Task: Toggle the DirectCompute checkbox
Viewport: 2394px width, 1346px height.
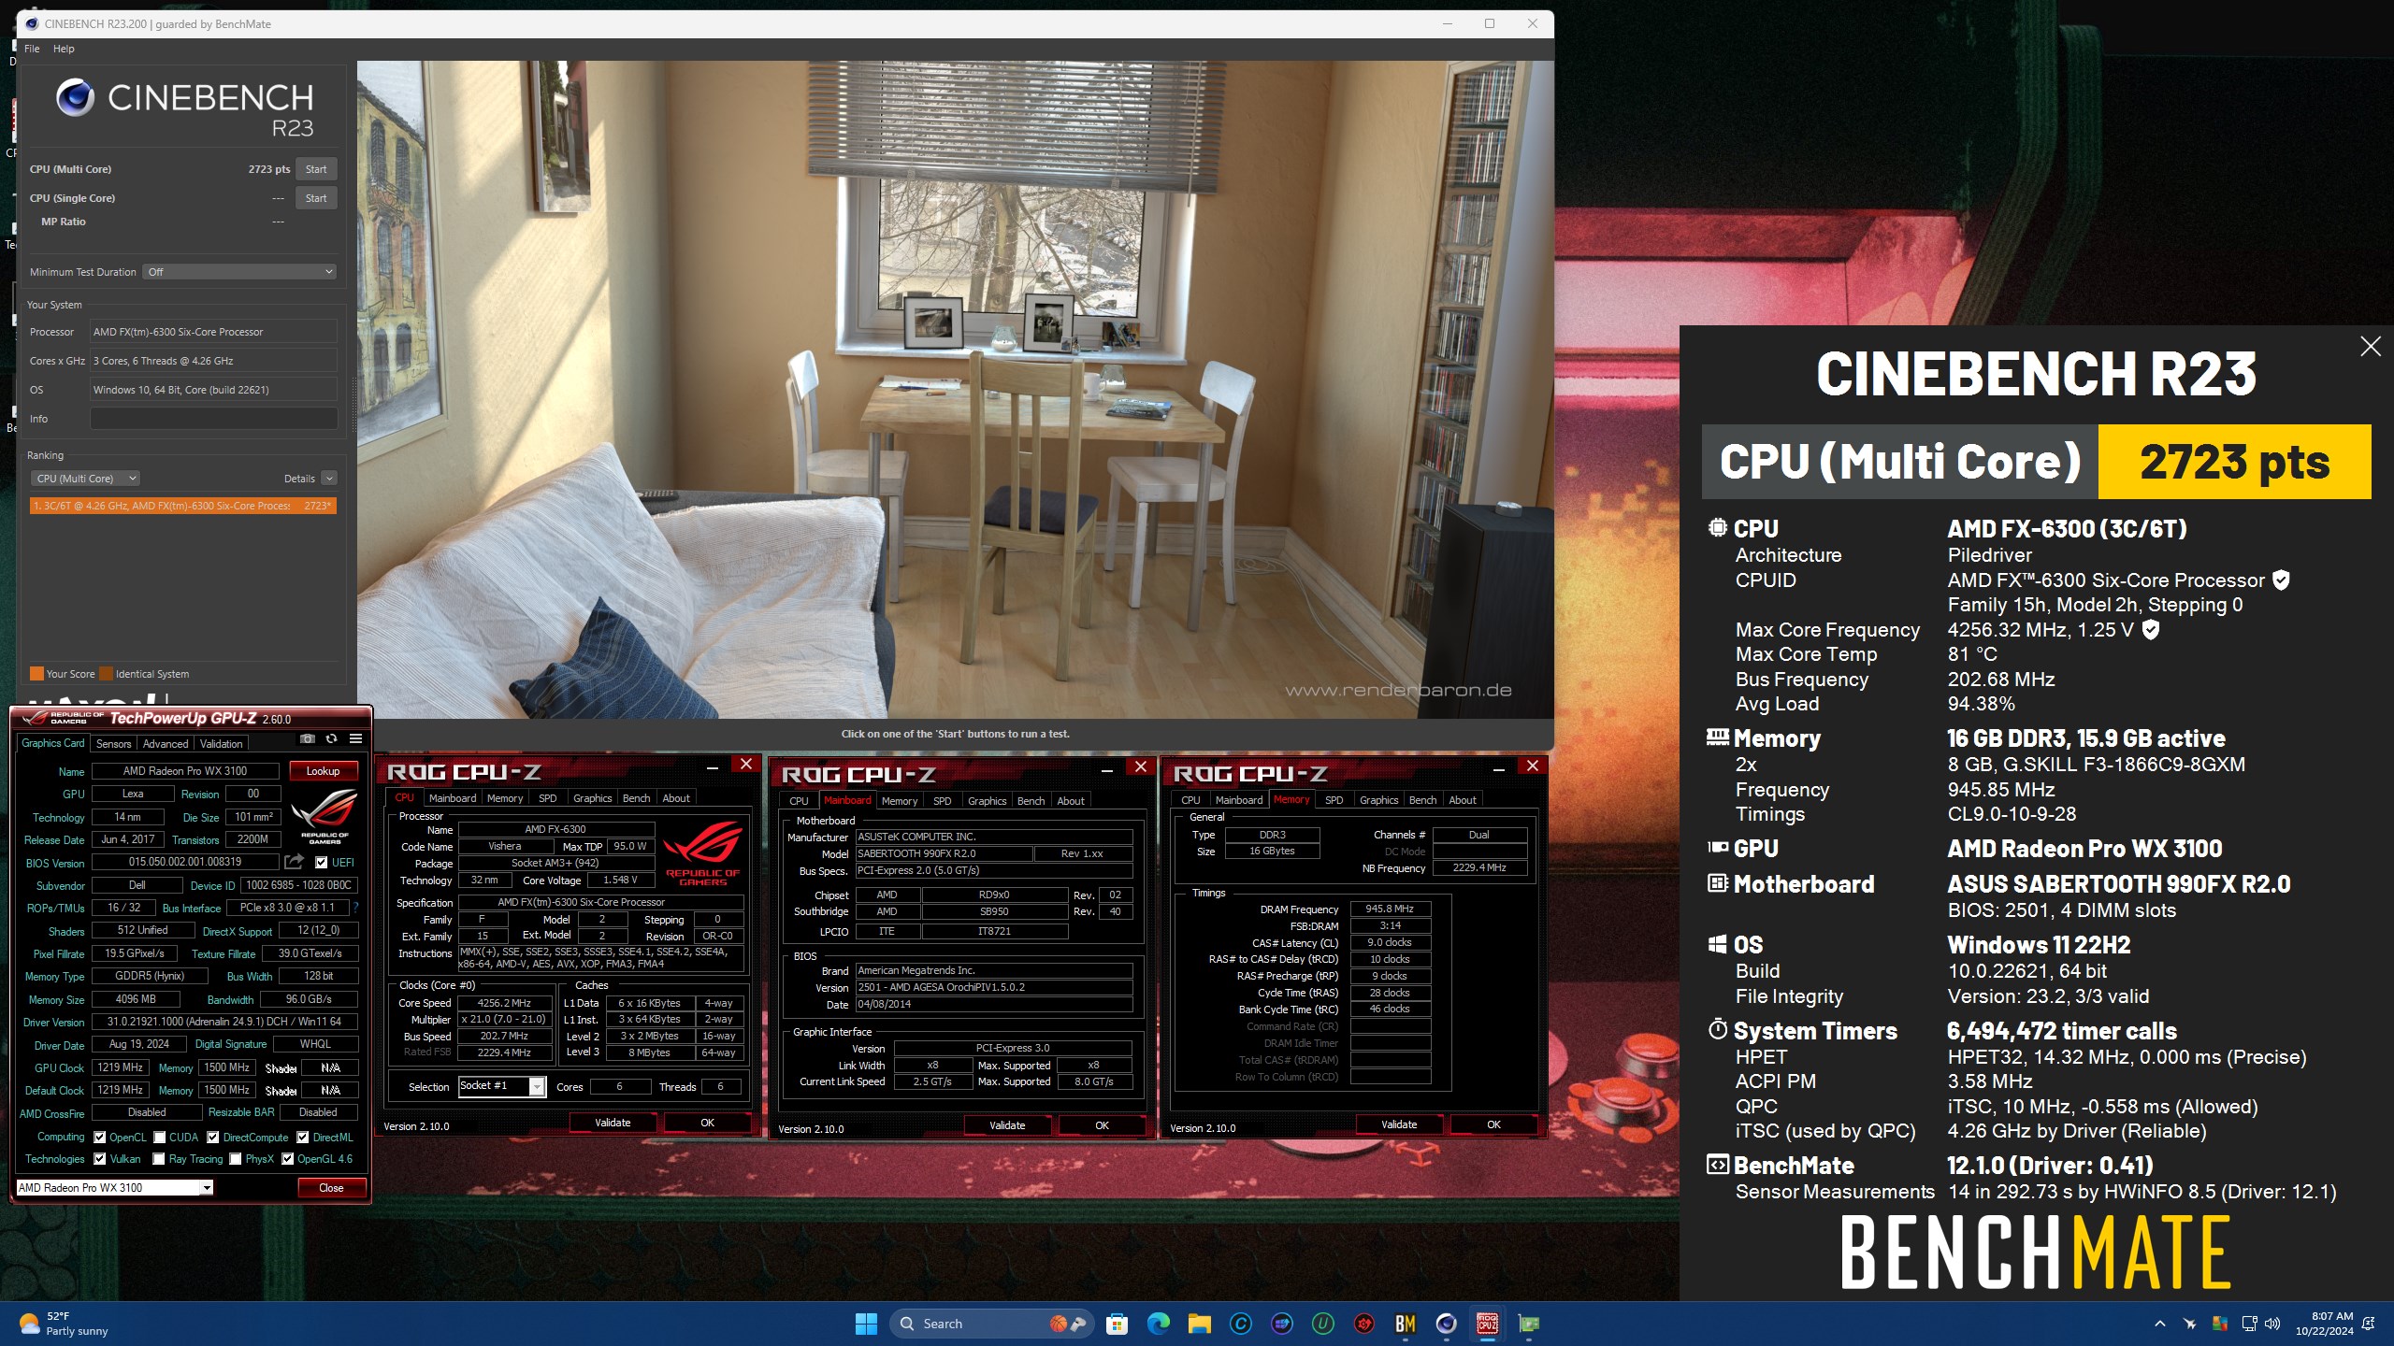Action: 213,1138
